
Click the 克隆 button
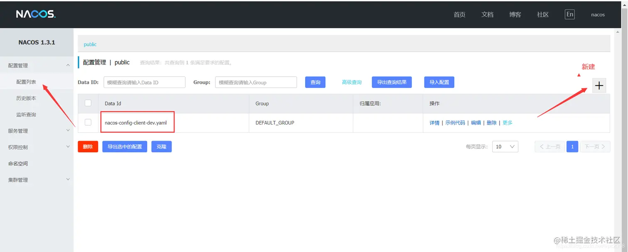coord(161,147)
